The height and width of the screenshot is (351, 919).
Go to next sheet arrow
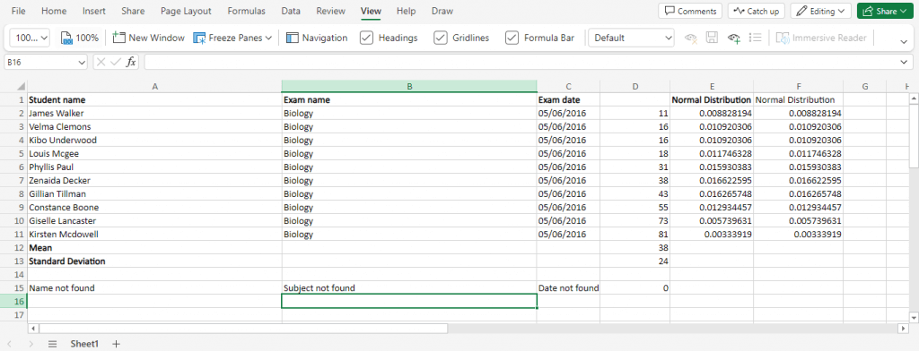31,344
